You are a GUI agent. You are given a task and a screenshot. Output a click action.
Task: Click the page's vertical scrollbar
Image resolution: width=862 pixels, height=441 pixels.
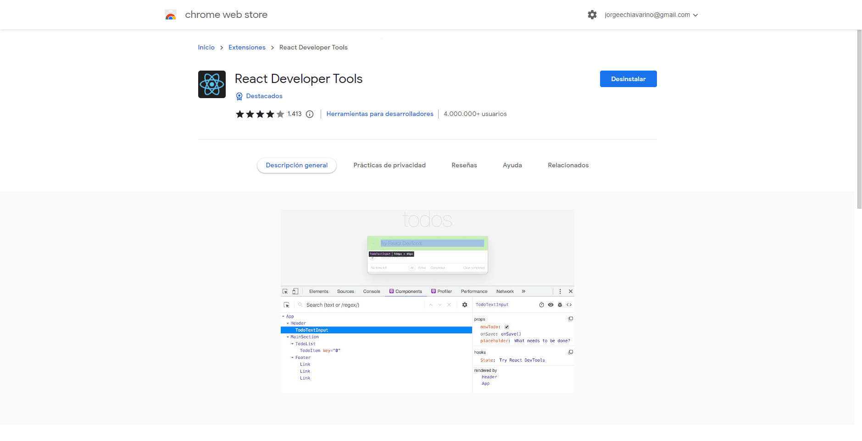(x=859, y=119)
